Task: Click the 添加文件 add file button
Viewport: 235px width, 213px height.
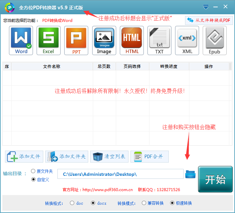Action: (24, 157)
